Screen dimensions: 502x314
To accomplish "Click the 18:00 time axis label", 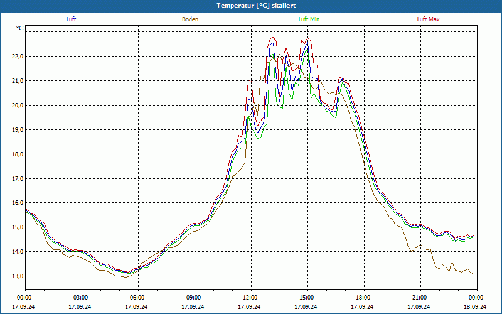I will click(x=363, y=298).
